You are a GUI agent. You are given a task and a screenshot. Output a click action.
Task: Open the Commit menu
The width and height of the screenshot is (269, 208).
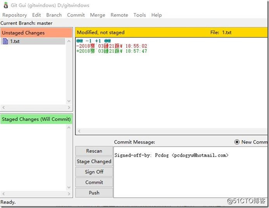[x=76, y=15]
